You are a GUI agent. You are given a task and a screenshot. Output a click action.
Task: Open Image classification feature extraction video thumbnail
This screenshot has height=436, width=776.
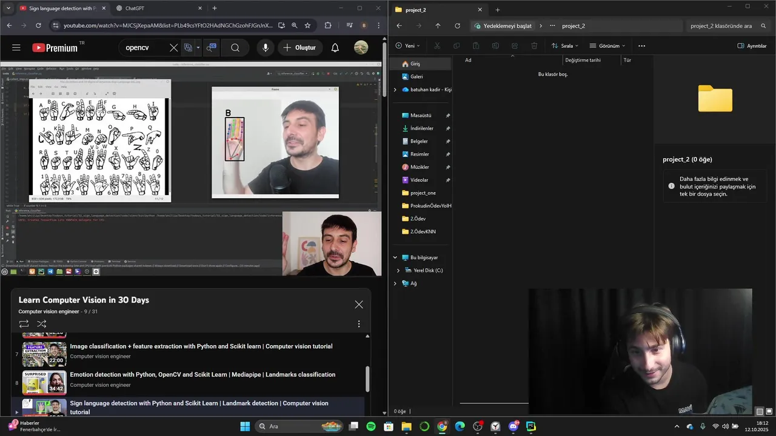coord(44,354)
